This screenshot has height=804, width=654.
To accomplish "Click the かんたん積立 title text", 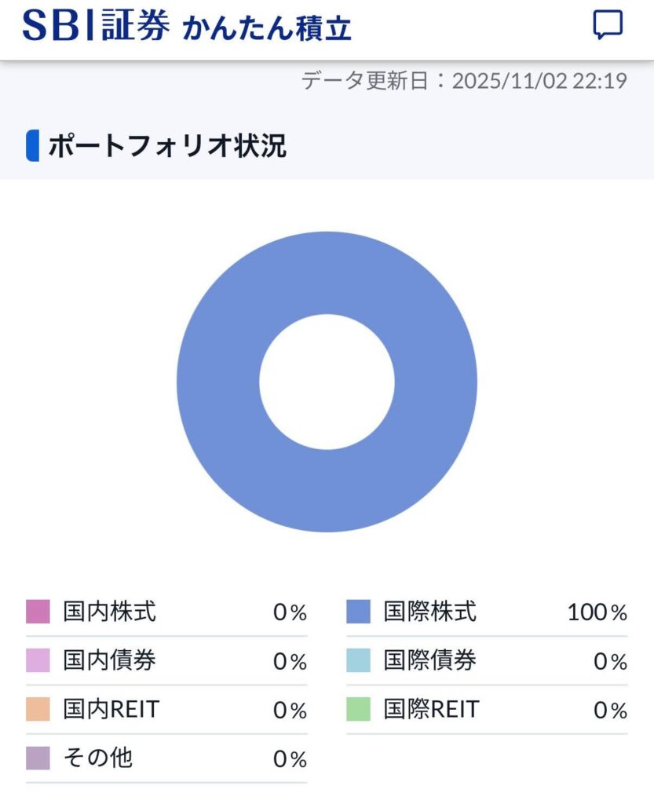I will point(267,27).
